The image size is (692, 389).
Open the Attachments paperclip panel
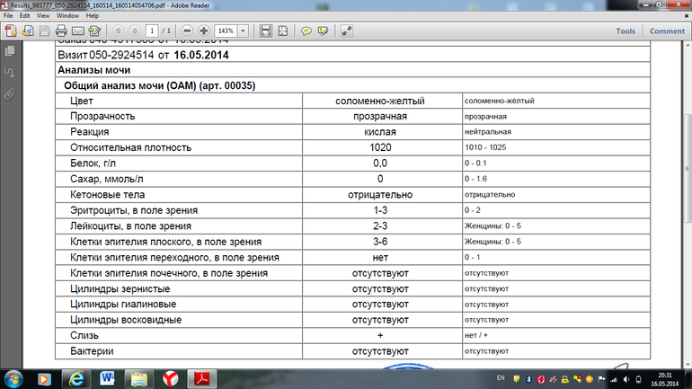(9, 93)
